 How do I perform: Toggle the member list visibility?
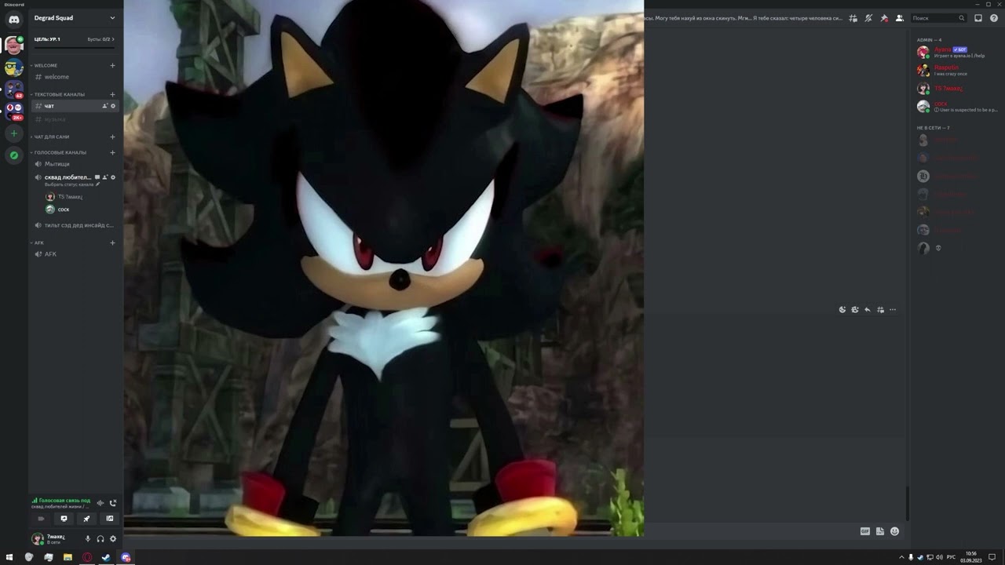(900, 18)
